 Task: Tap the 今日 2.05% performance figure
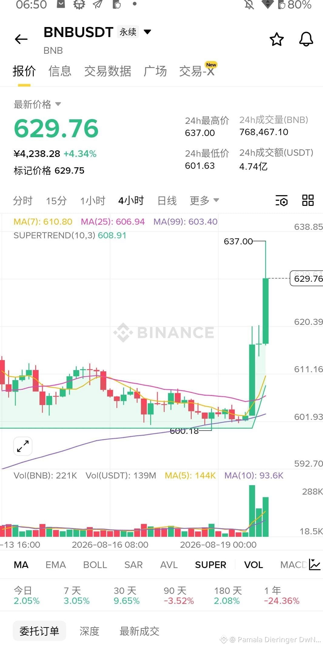tap(27, 595)
